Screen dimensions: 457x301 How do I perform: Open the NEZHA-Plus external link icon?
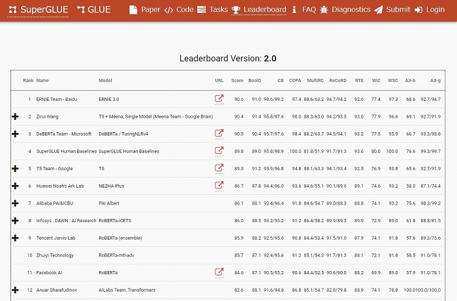click(219, 185)
